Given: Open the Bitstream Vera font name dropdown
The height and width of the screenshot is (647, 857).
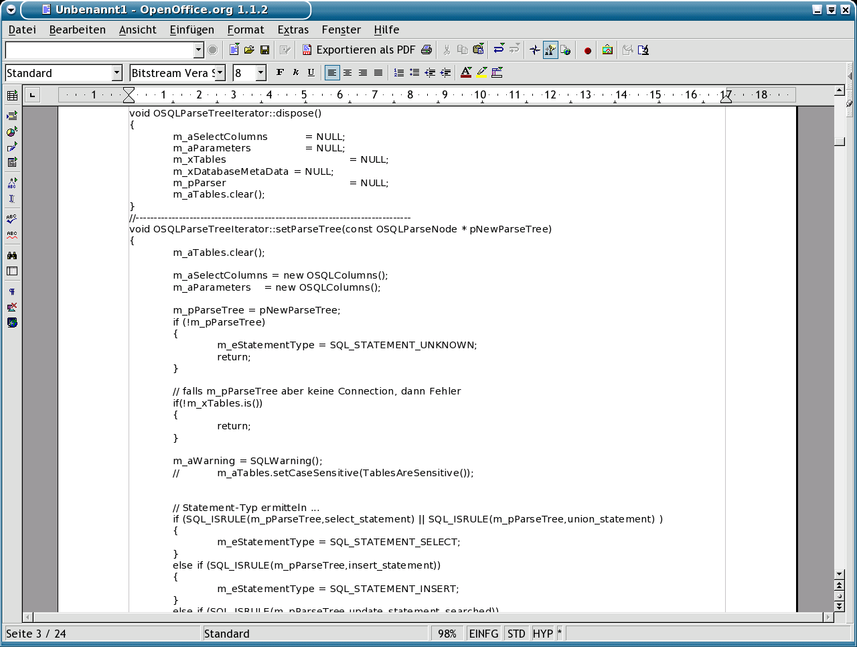Looking at the screenshot, I should (220, 73).
